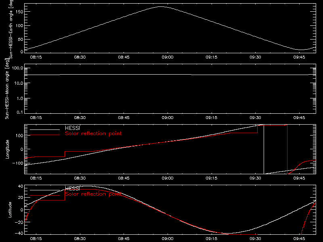Click Solar reflection point legend in Latitude plot
The width and height of the screenshot is (323, 242).
[x=93, y=194]
